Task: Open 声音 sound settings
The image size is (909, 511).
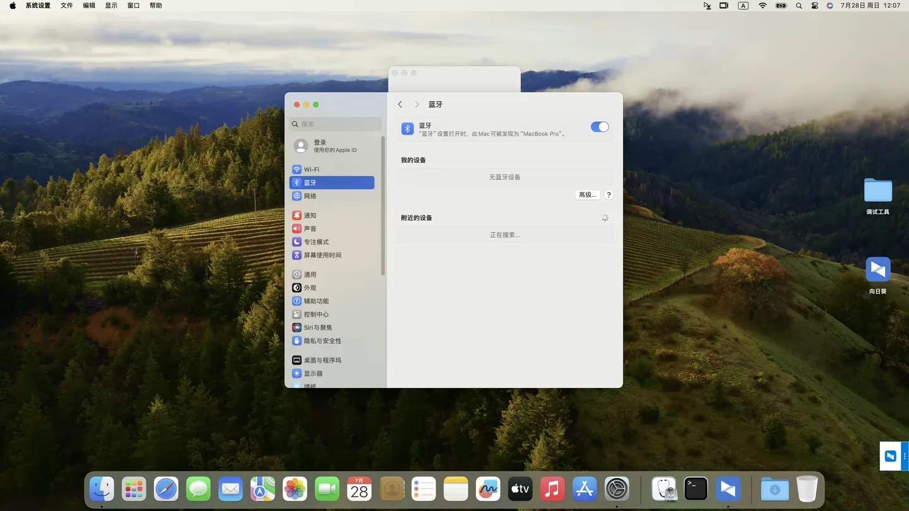Action: pos(310,229)
